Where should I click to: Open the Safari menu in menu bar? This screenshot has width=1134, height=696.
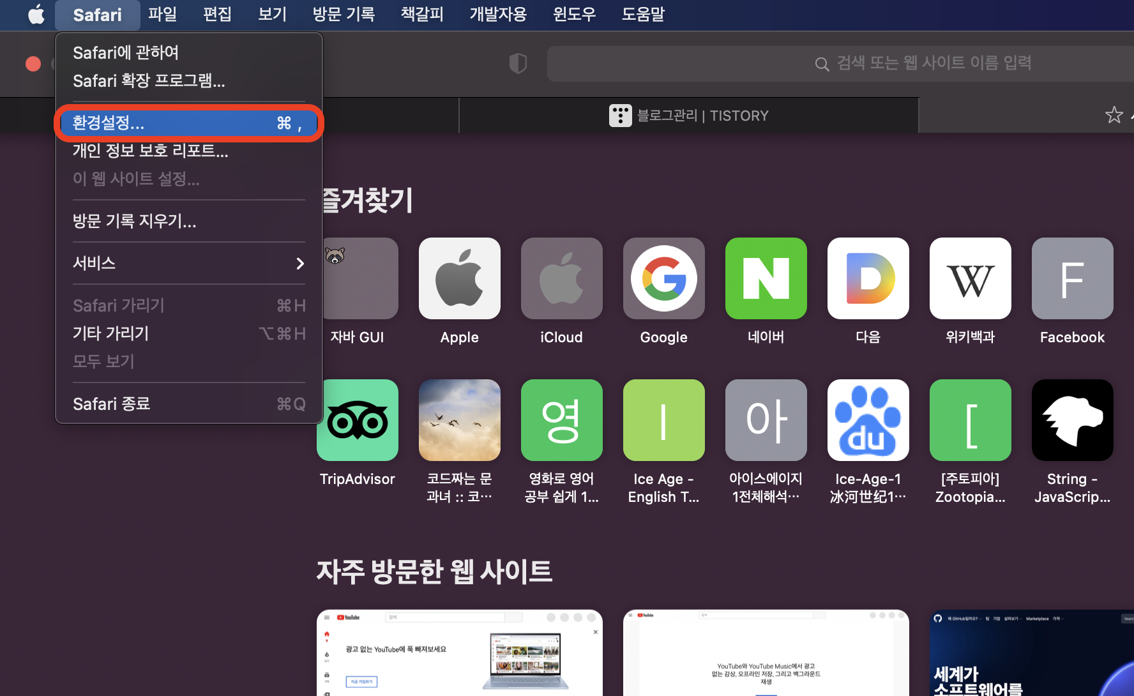97,15
